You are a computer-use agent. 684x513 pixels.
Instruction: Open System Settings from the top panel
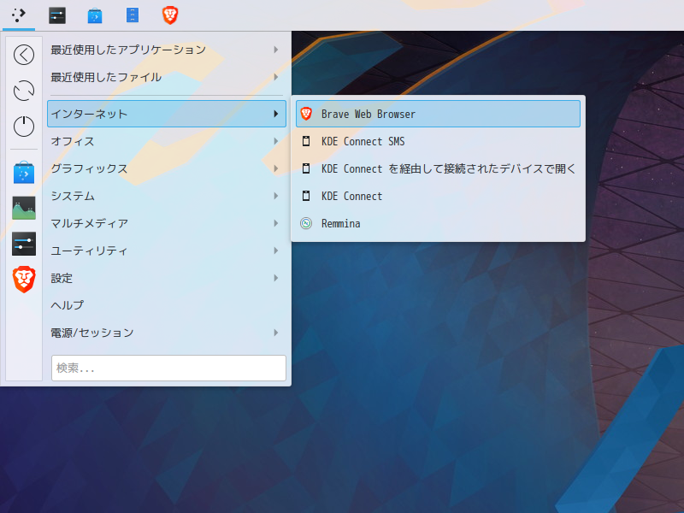point(57,15)
